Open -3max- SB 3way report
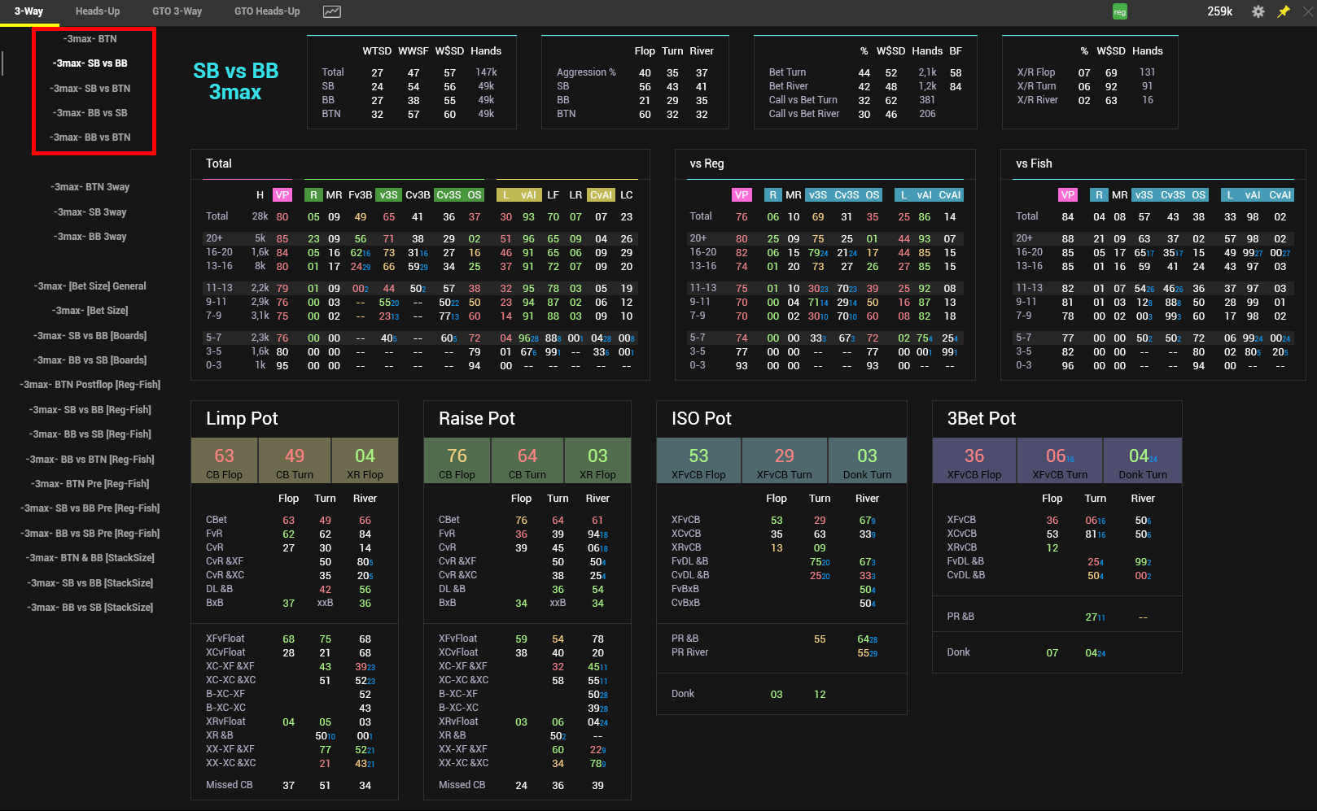Image resolution: width=1317 pixels, height=811 pixels. (90, 212)
